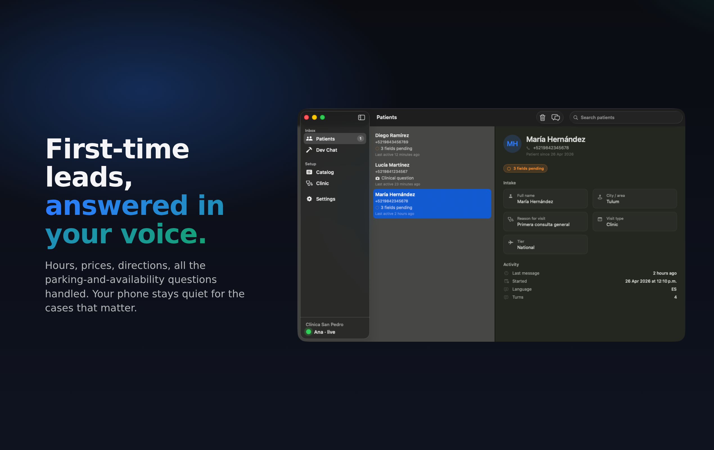Open the conversation chat bubbles icon
Image resolution: width=714 pixels, height=450 pixels.
point(555,118)
